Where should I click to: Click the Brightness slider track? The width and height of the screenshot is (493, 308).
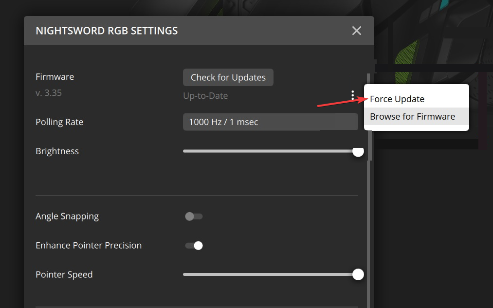(x=271, y=151)
